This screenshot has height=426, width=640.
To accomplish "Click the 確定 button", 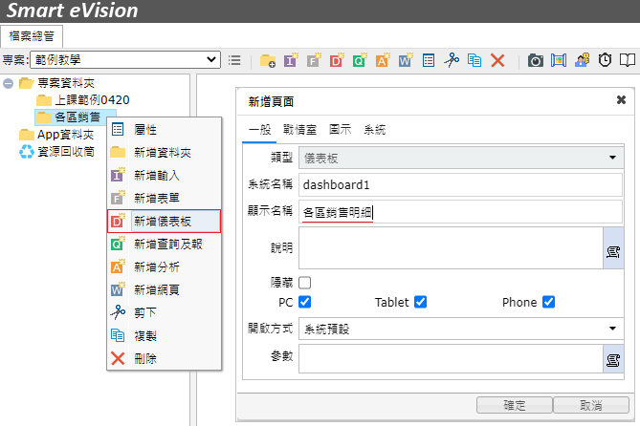I will [x=515, y=405].
